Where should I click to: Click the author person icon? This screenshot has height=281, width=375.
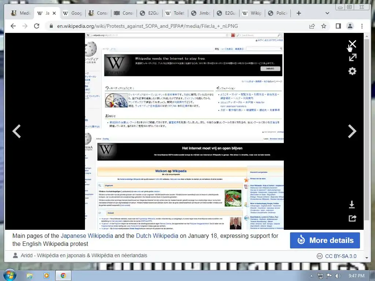tap(15, 255)
